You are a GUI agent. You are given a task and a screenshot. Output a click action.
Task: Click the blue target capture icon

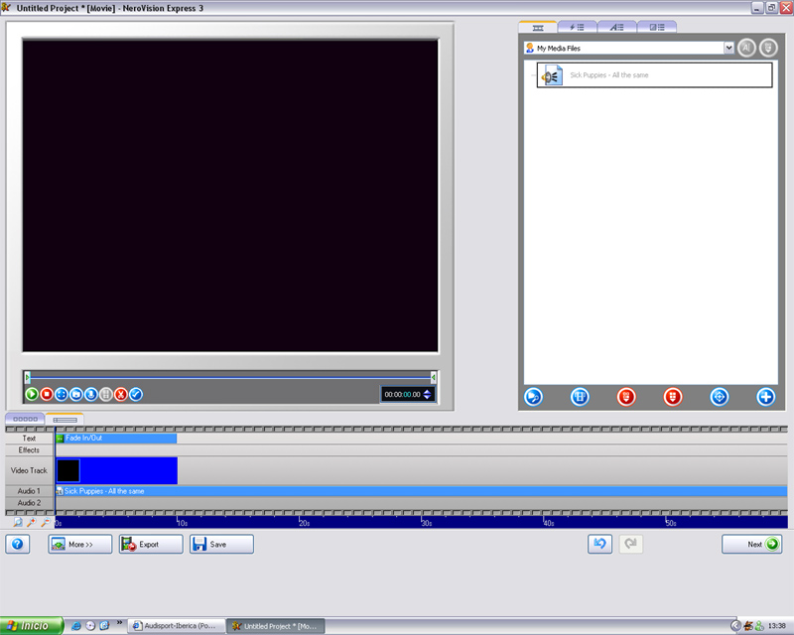[x=720, y=397]
